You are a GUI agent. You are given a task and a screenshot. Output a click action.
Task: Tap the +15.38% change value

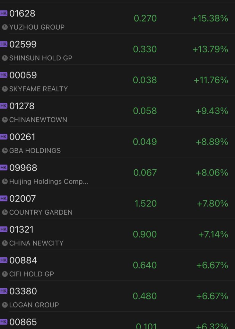[x=210, y=18]
